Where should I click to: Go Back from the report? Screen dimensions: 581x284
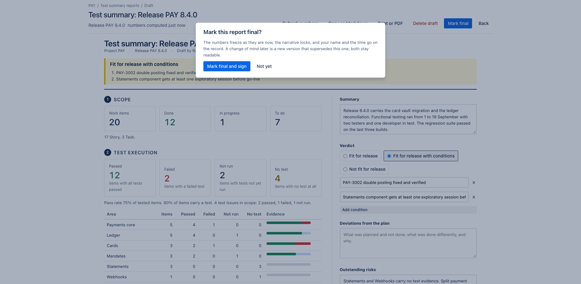(x=483, y=23)
